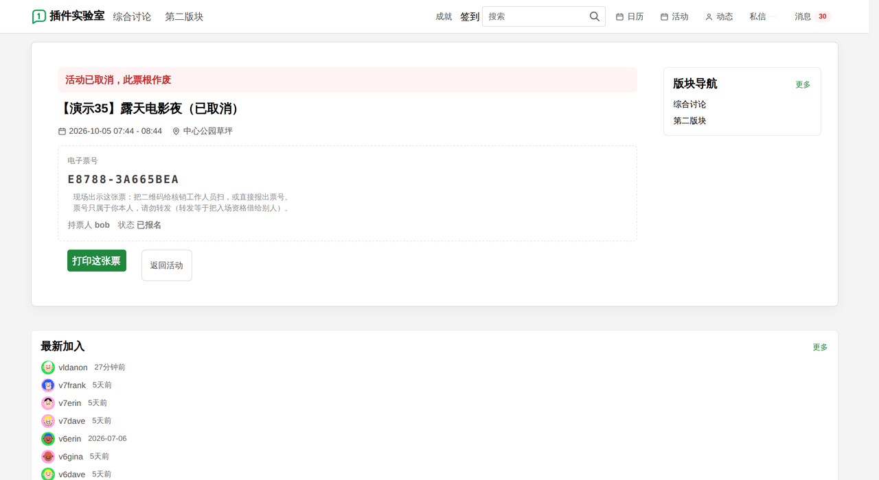Open the v7frank user profile link
879x480 pixels.
coord(72,385)
